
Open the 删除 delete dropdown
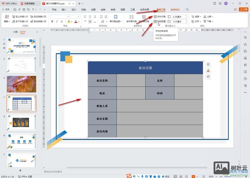click(x=7, y=21)
